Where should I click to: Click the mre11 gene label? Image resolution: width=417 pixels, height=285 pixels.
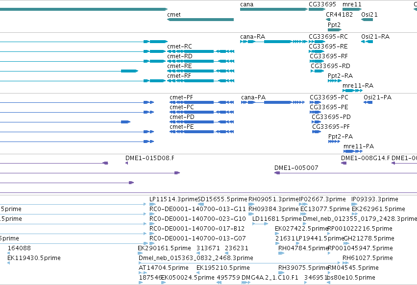point(352,4)
